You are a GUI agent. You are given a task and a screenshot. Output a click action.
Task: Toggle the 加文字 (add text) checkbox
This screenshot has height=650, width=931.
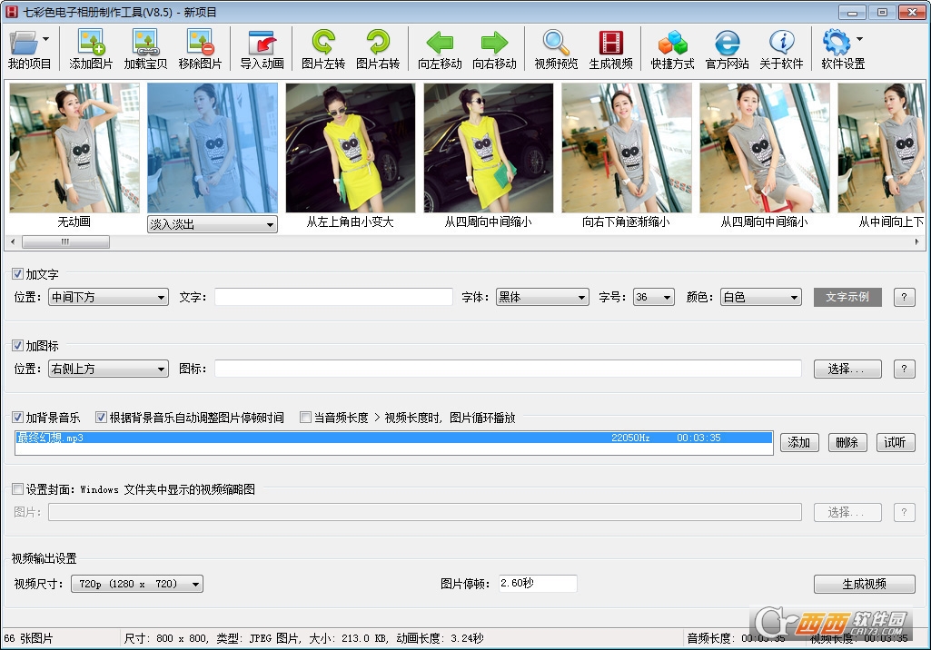pyautogui.click(x=18, y=274)
